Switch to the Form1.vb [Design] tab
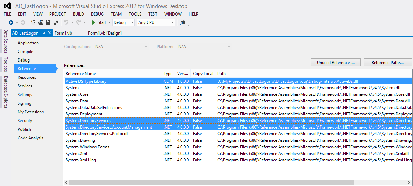The height and width of the screenshot is (186, 413). coord(105,33)
